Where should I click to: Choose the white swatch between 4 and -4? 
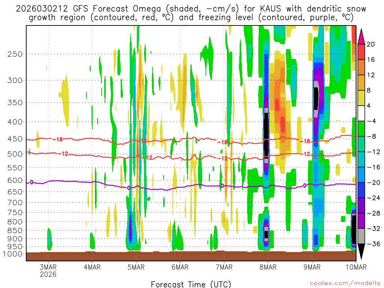pyautogui.click(x=361, y=113)
